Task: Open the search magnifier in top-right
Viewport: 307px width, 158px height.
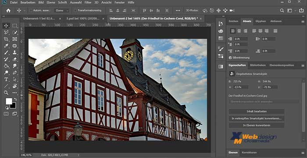Action: pos(282,10)
